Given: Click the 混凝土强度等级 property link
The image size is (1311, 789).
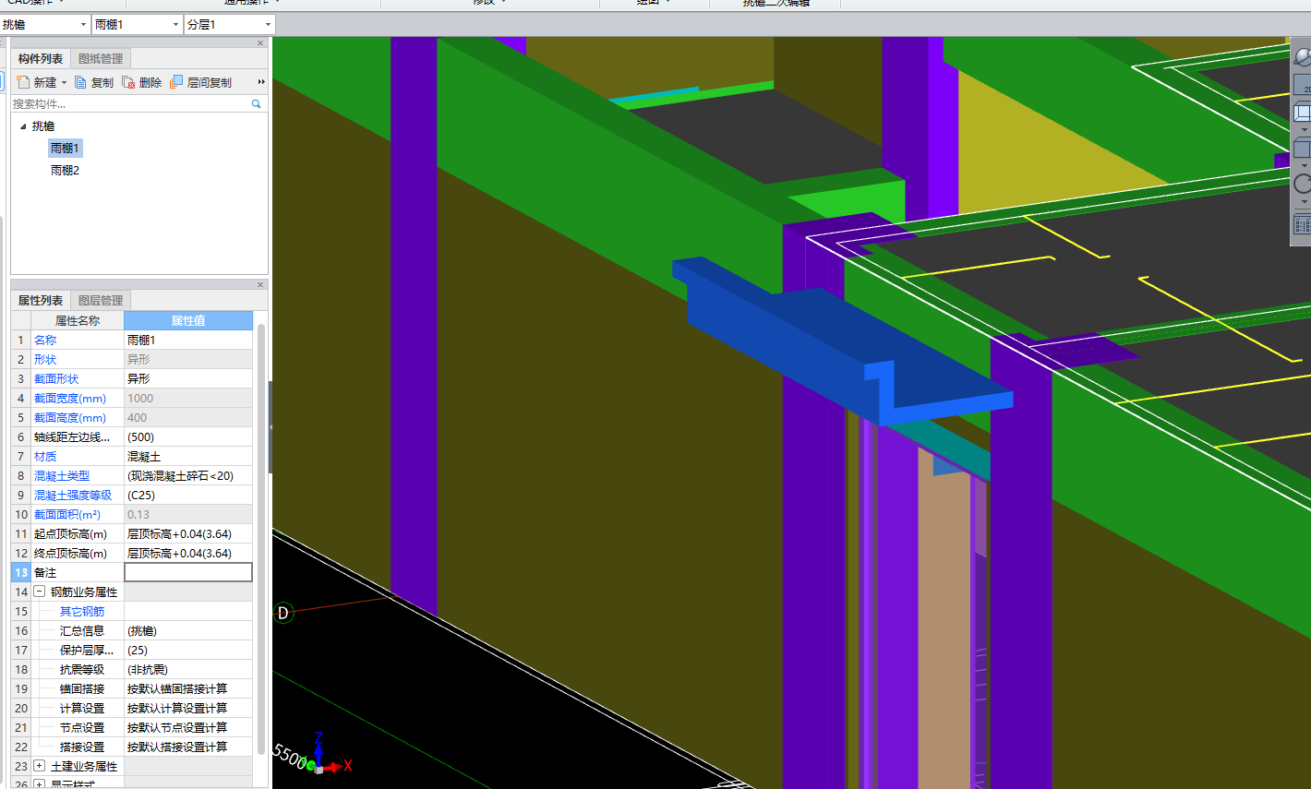Looking at the screenshot, I should click(73, 496).
